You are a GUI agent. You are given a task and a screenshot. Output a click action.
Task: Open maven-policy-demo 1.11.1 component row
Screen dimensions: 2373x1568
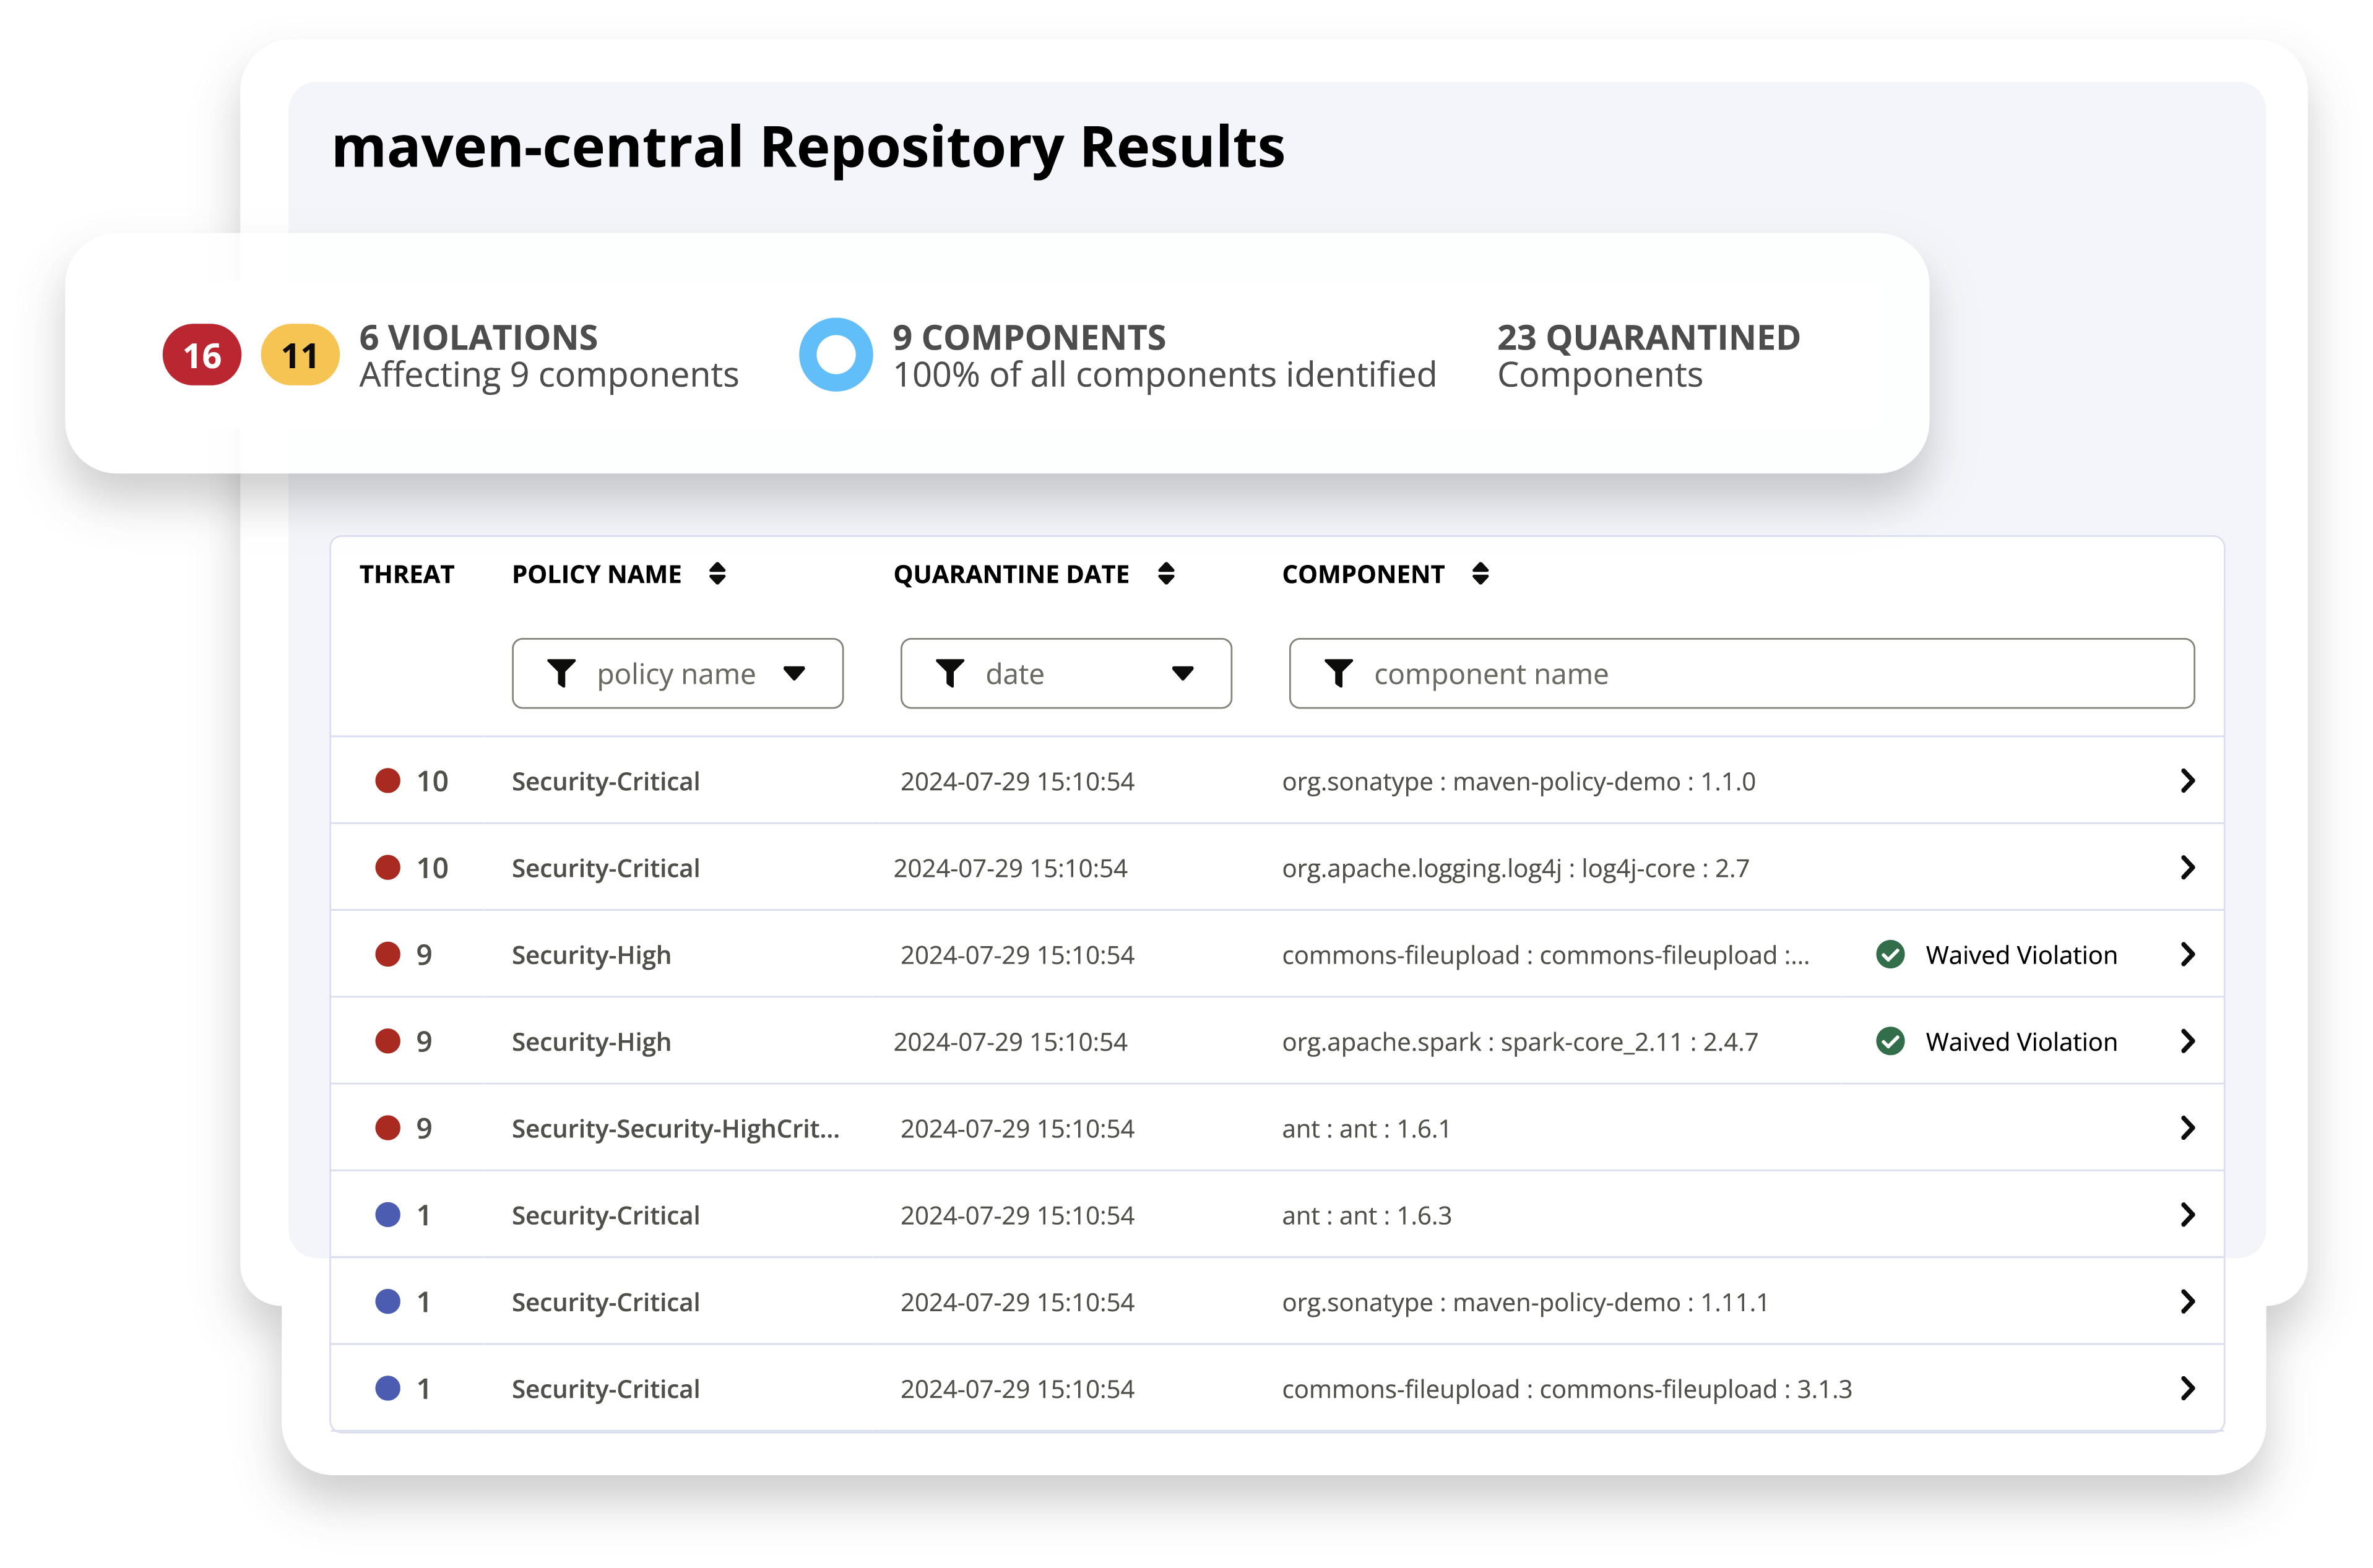click(1524, 1302)
